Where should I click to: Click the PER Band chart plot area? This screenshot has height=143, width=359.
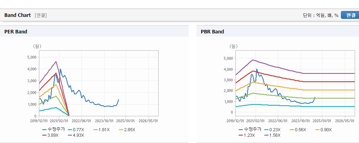pyautogui.click(x=99, y=83)
